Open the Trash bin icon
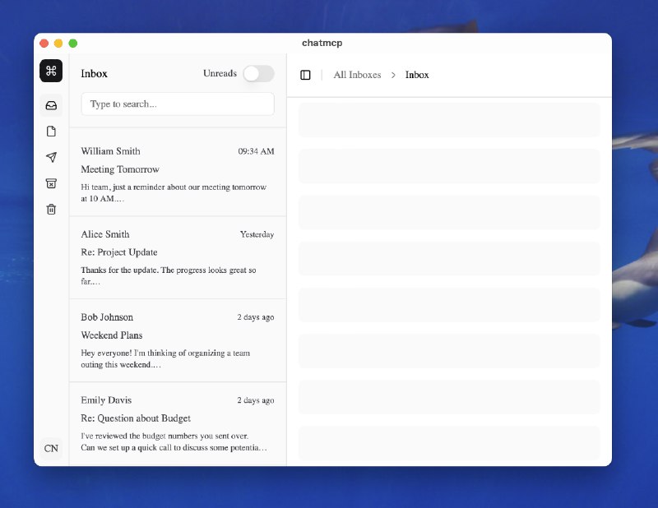This screenshot has width=658, height=508. (51, 210)
